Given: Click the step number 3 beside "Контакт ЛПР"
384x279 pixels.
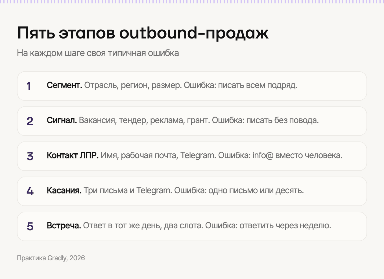Looking at the screenshot, I should click(30, 156).
